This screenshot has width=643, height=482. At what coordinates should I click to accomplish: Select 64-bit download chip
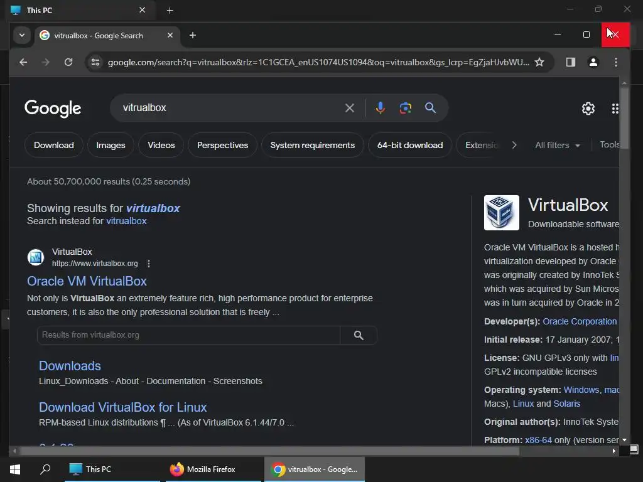[410, 145]
